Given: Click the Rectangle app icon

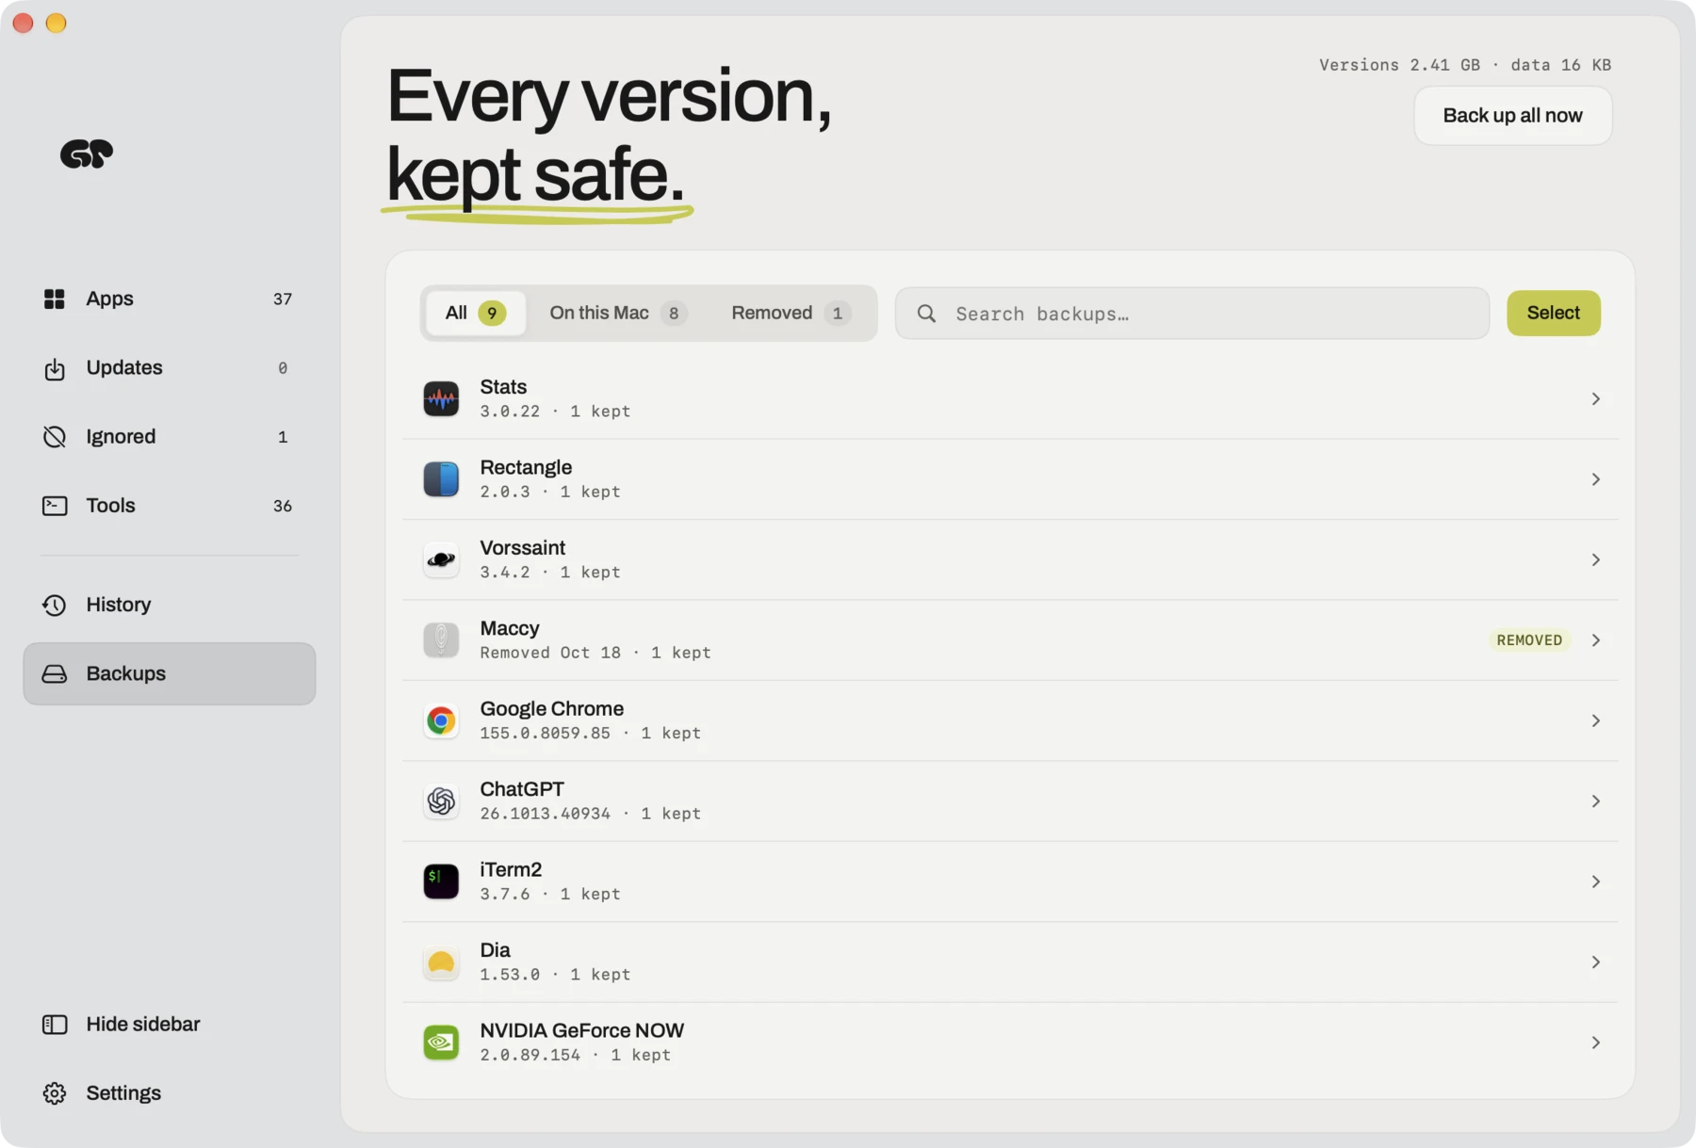Looking at the screenshot, I should pos(441,479).
